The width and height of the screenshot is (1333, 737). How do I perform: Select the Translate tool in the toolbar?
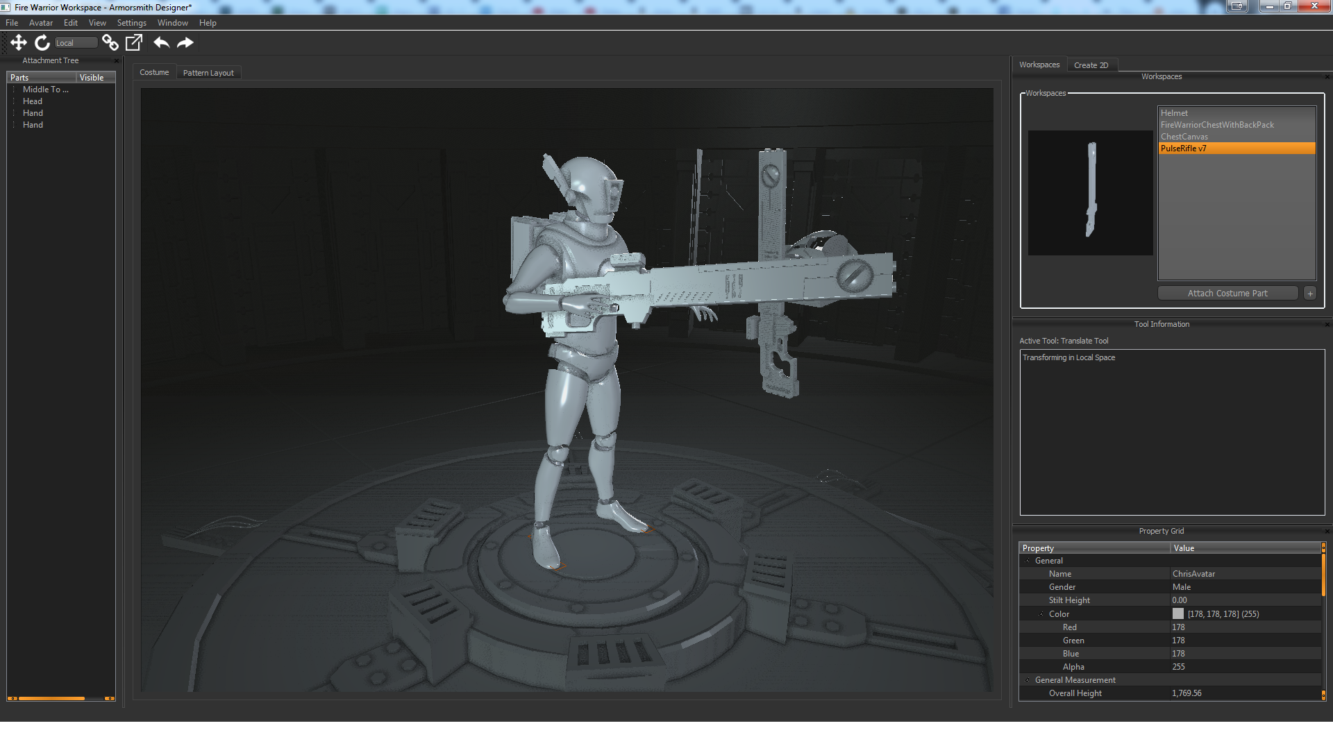[19, 42]
